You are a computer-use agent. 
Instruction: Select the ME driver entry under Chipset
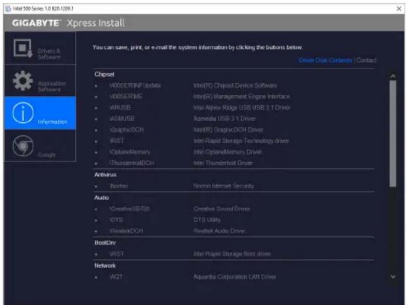tap(126, 97)
